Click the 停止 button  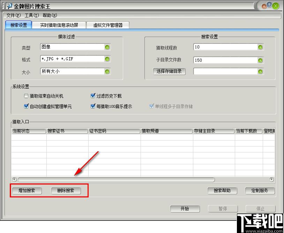point(261,209)
